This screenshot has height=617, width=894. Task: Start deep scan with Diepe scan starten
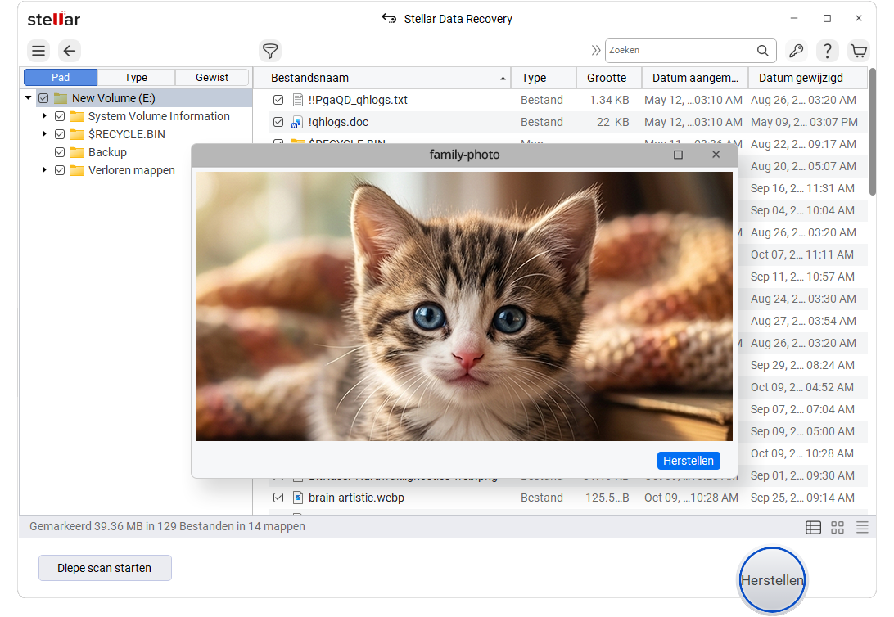[x=105, y=568]
